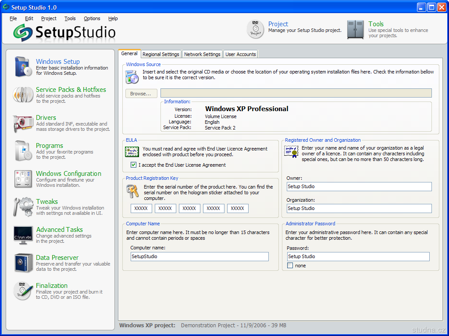Click the Computer name text field

coord(200,257)
